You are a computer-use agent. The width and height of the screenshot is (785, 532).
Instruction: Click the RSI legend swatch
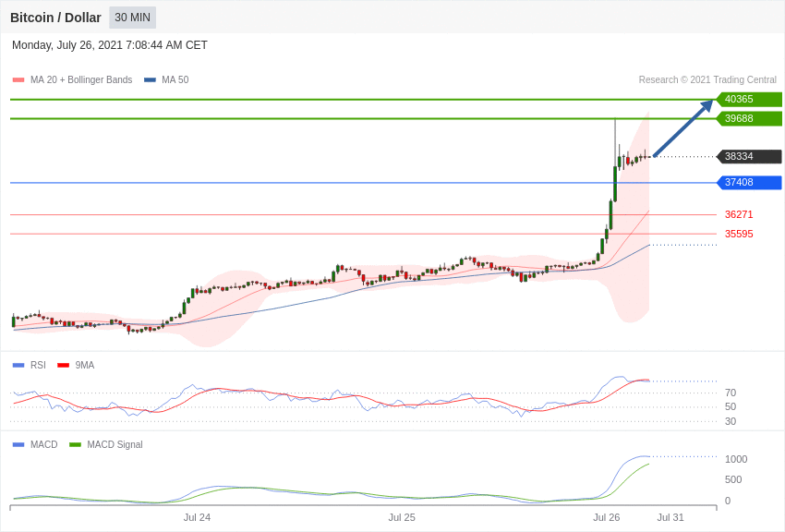[18, 366]
